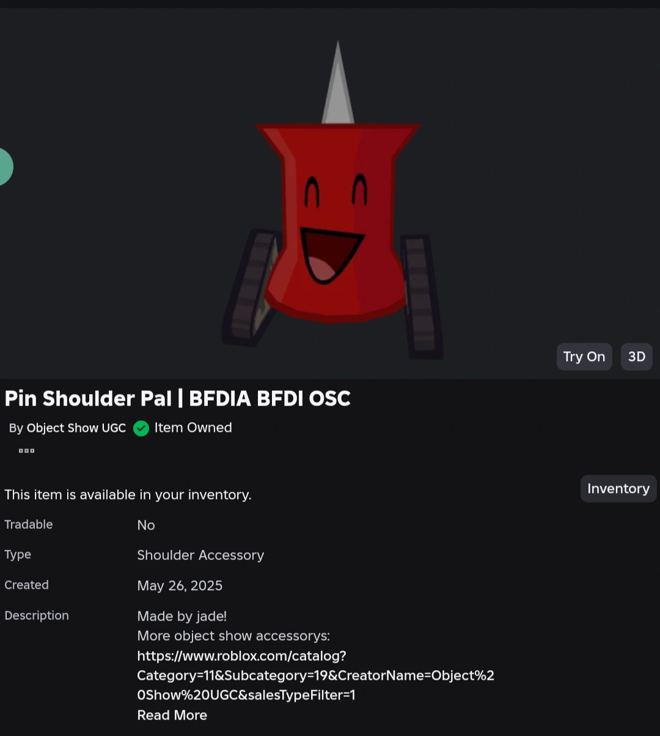
Task: Open the Object Show UGC creator page
Action: click(76, 428)
